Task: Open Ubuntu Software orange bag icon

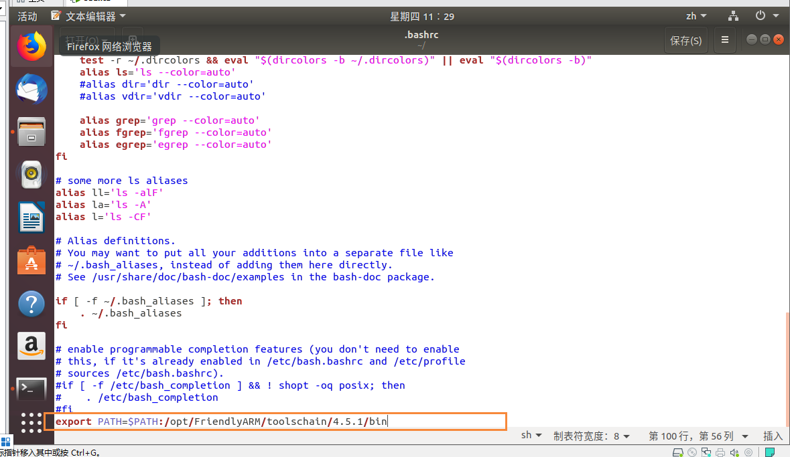Action: pos(31,260)
